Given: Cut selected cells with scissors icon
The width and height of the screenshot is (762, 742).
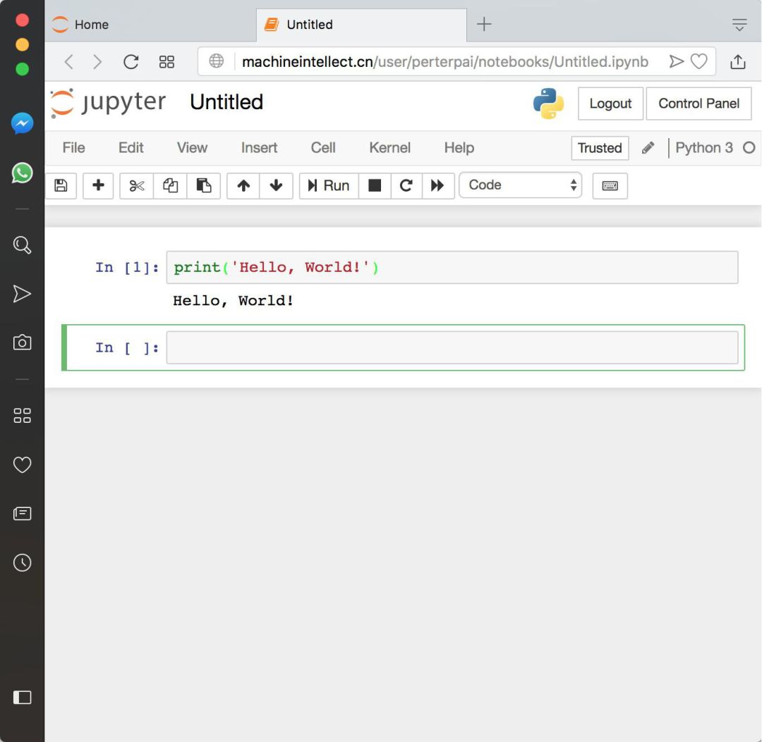Looking at the screenshot, I should [137, 185].
